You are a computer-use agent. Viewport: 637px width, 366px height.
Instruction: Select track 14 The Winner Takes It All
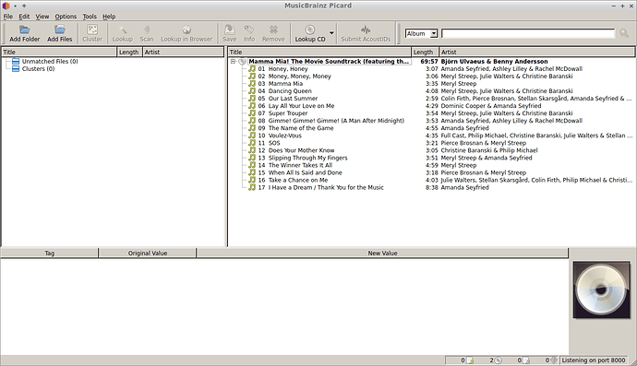(294, 165)
